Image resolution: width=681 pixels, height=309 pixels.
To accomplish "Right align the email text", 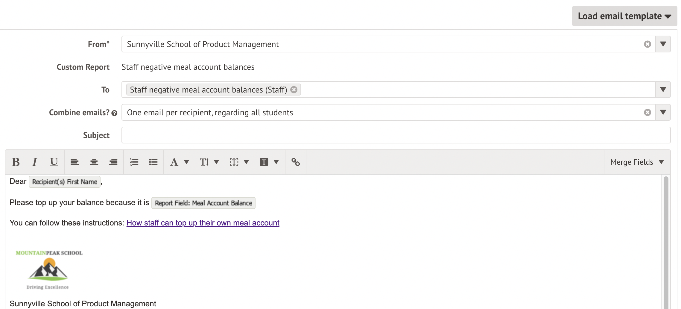I will click(113, 162).
